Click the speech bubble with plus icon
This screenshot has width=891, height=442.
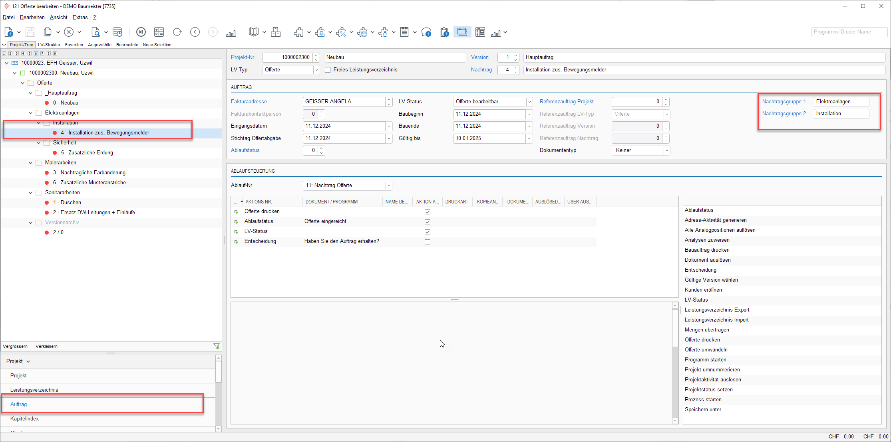[x=426, y=32]
